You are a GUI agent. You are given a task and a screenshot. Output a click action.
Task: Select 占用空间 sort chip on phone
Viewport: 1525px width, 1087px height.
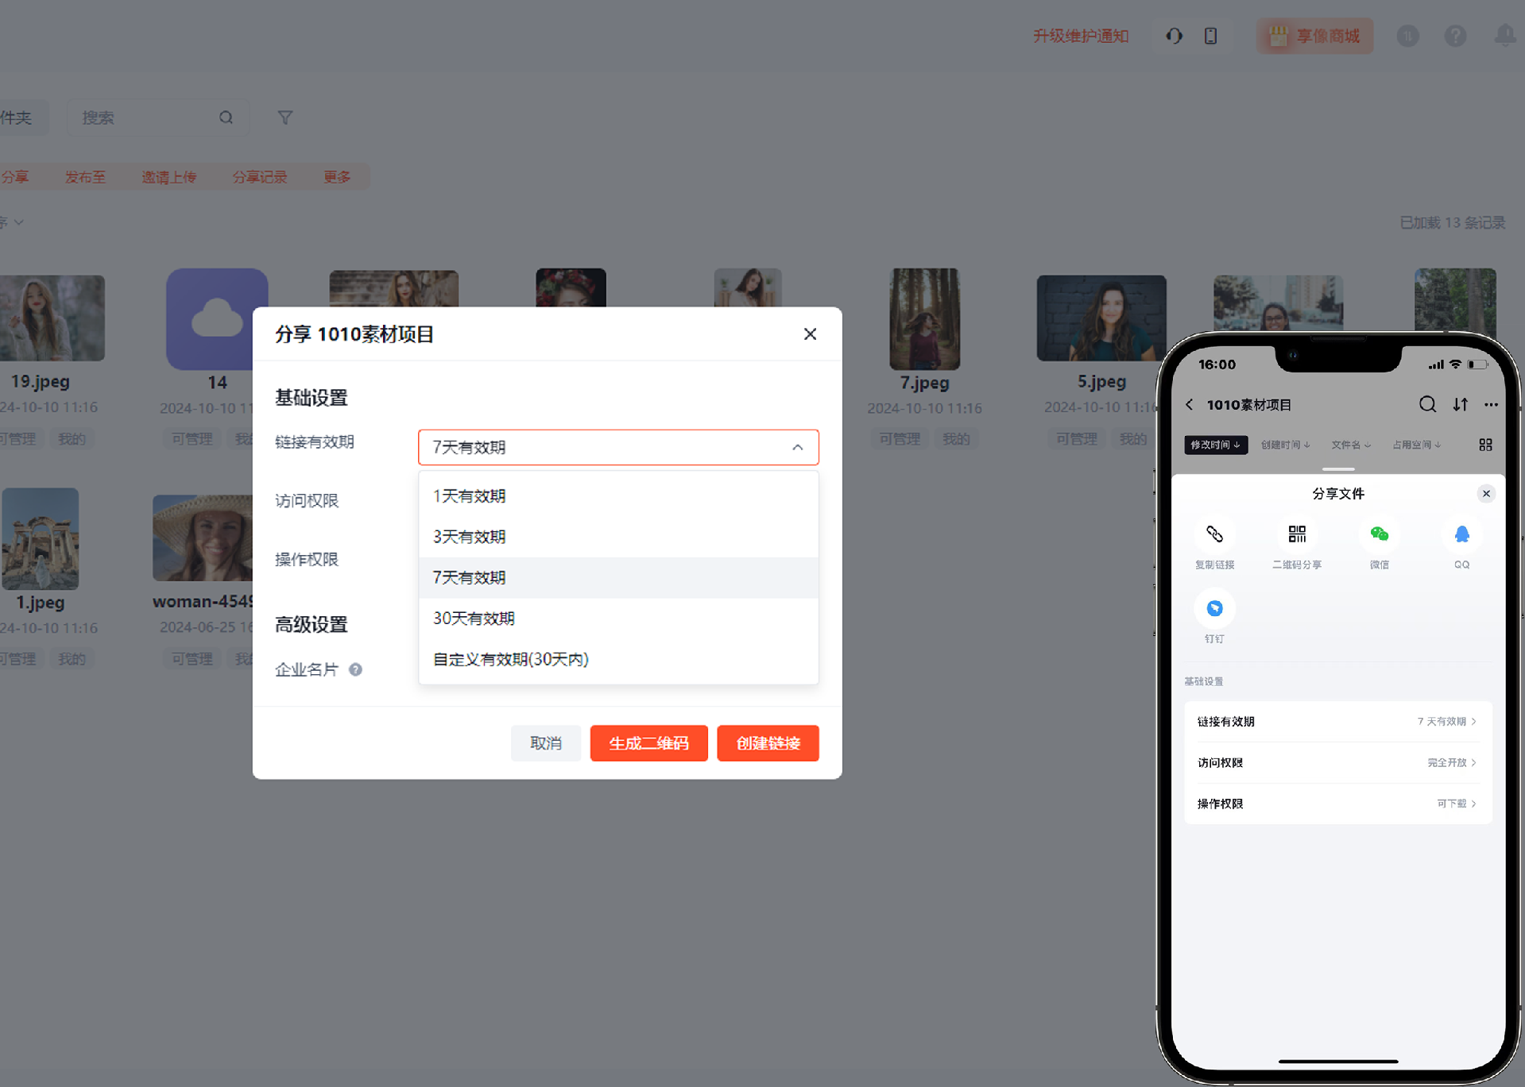click(1416, 445)
